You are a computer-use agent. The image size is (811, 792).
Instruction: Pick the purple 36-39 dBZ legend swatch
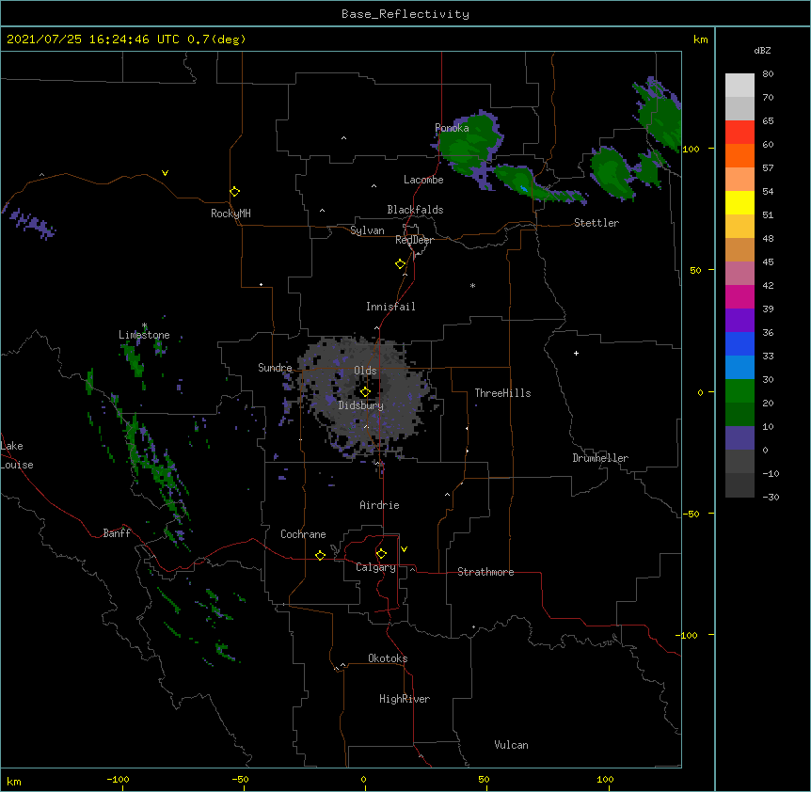pos(739,321)
